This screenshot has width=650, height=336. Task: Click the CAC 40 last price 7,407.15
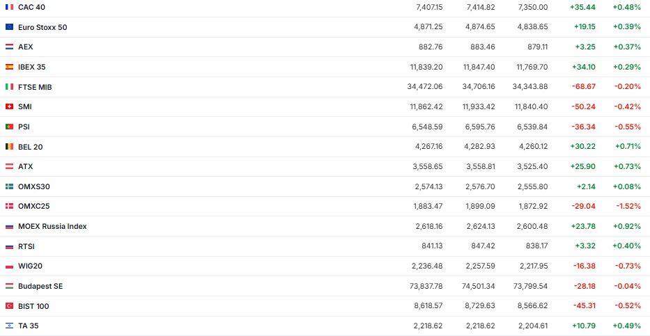point(428,7)
